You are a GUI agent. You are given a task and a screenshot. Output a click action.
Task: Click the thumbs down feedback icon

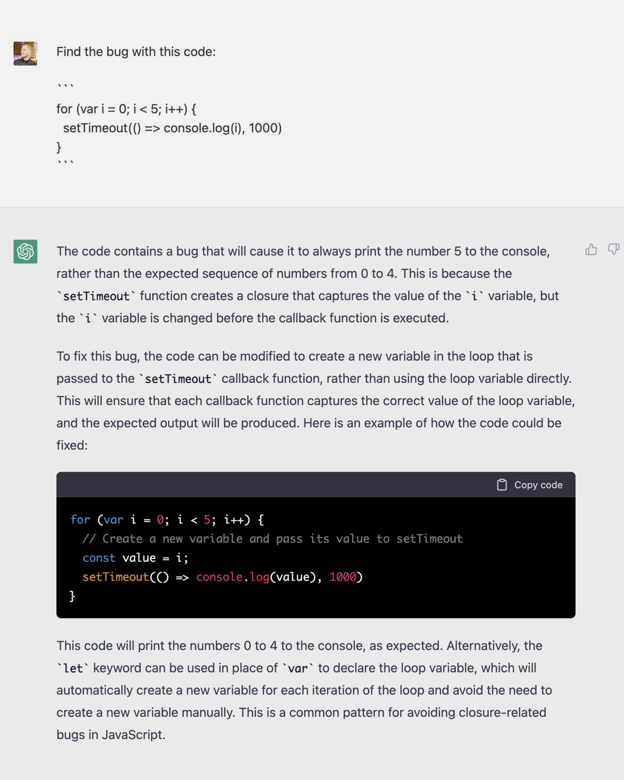[613, 249]
